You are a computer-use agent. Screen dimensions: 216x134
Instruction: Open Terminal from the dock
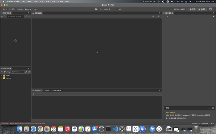coord(108,129)
